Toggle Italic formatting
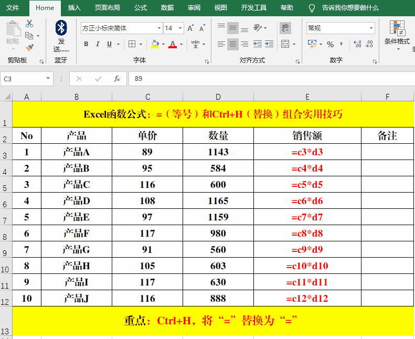Viewport: 415px width, 339px height. tap(98, 44)
